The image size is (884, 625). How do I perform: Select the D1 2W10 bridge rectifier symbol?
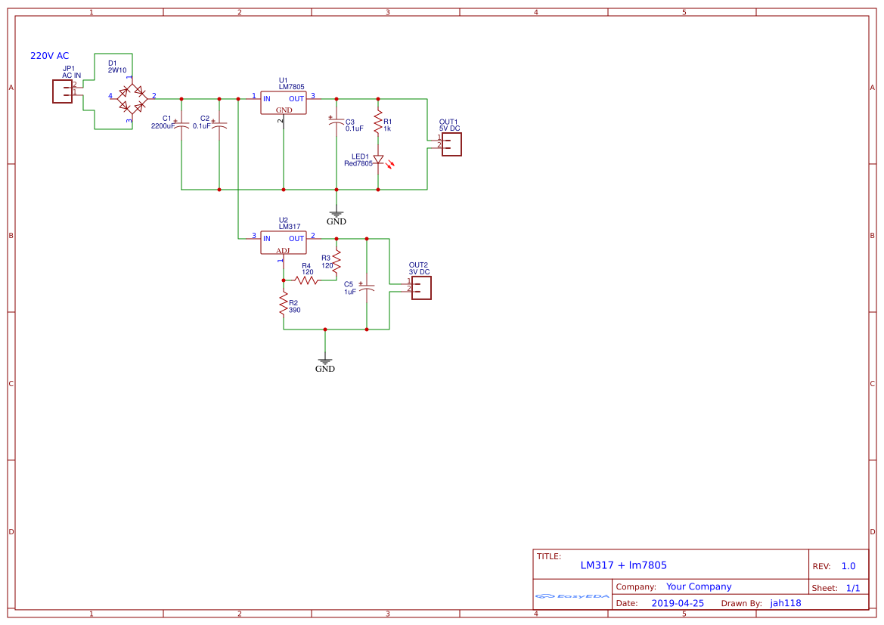click(x=132, y=97)
